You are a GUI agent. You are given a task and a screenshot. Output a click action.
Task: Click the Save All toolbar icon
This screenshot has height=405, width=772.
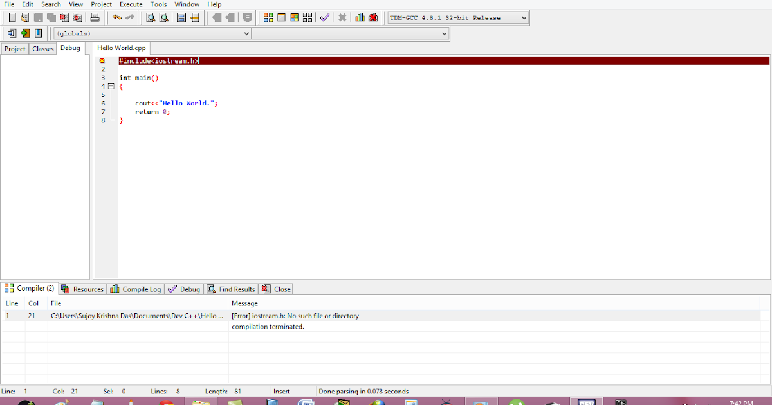(51, 17)
